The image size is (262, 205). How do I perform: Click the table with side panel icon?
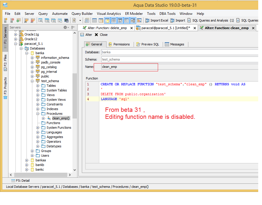click(101, 20)
